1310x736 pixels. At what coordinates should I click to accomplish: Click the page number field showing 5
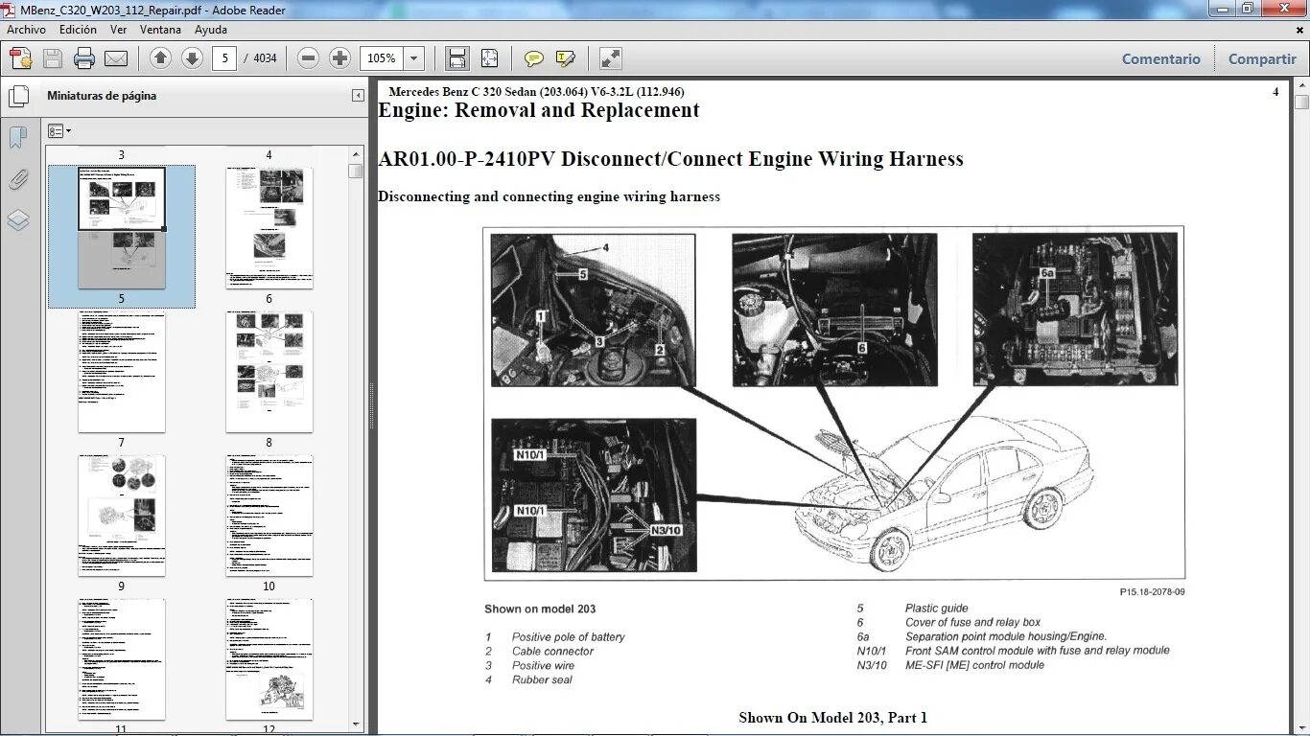[x=224, y=58]
